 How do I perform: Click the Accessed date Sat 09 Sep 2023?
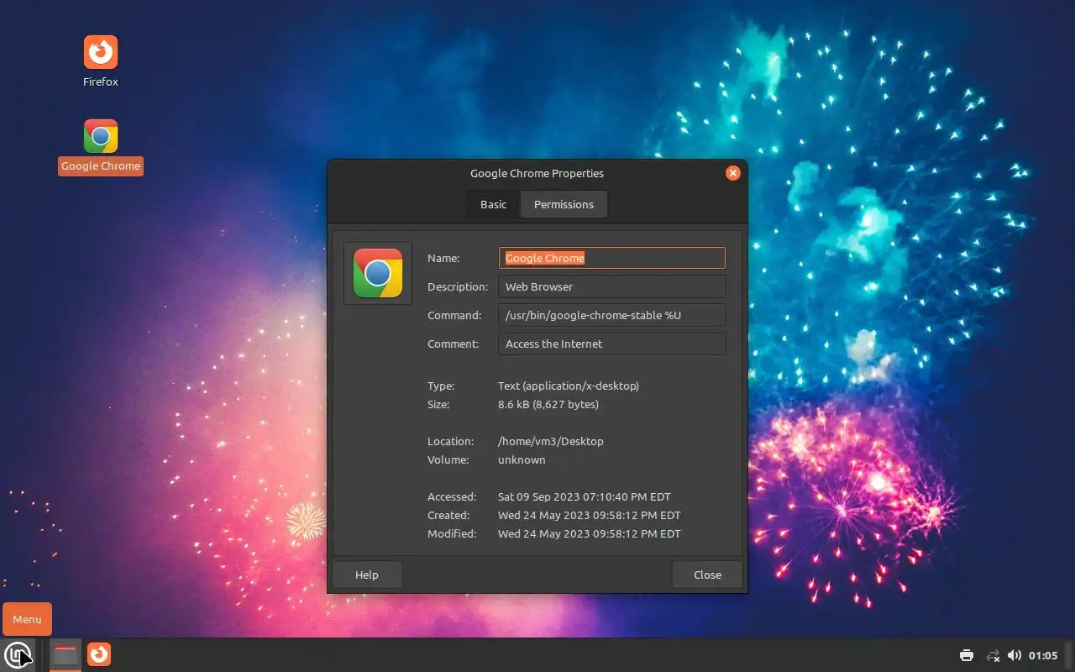point(585,496)
